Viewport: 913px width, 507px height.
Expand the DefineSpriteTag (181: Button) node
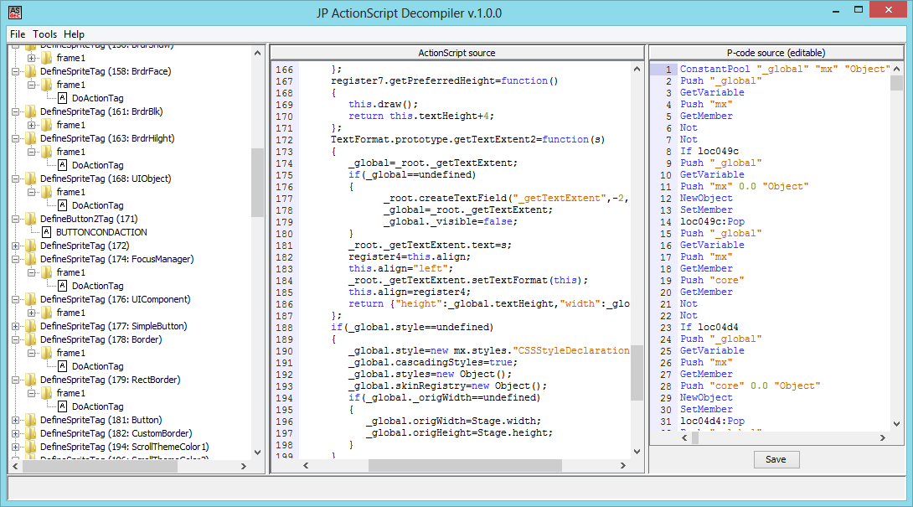tap(16, 420)
